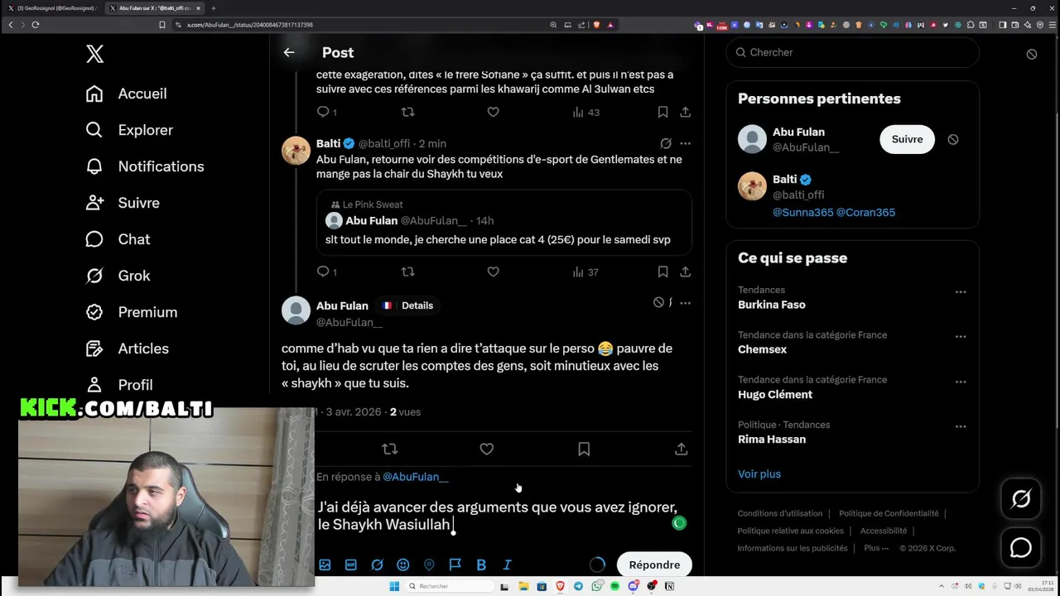Reply icon on Balti's post
The image size is (1060, 596).
click(323, 272)
